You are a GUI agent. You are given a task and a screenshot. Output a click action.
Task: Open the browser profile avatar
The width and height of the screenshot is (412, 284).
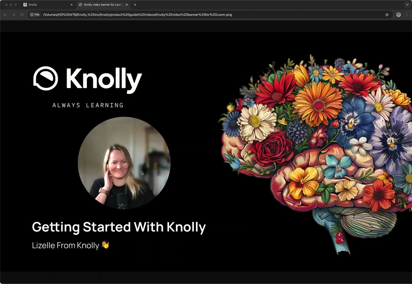[398, 14]
